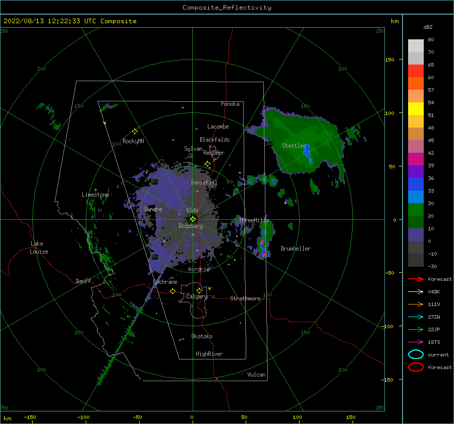This screenshot has height=424, width=454.
Task: Pick the cyan 27ZW arrow legend icon
Action: click(416, 317)
